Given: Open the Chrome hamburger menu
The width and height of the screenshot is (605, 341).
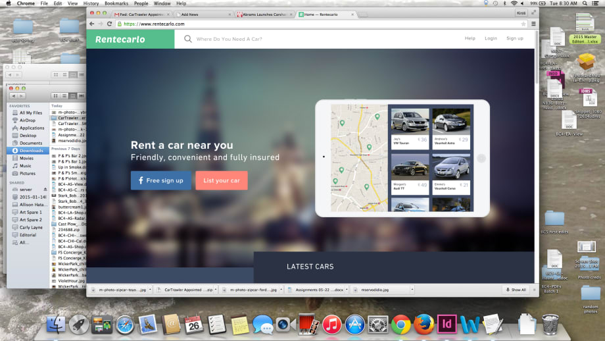Looking at the screenshot, I should click(533, 24).
